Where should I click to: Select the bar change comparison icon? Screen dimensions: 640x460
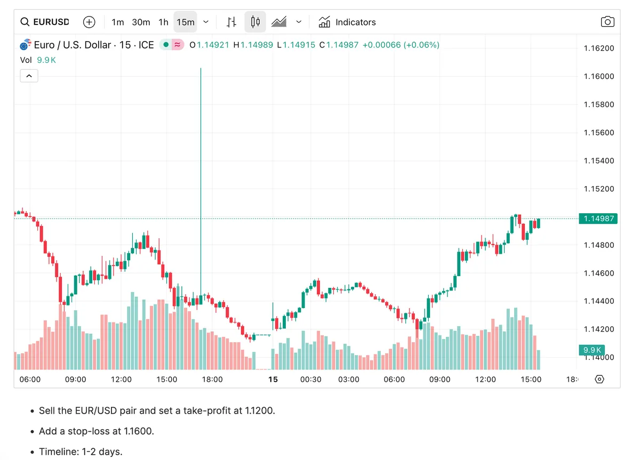tap(230, 22)
